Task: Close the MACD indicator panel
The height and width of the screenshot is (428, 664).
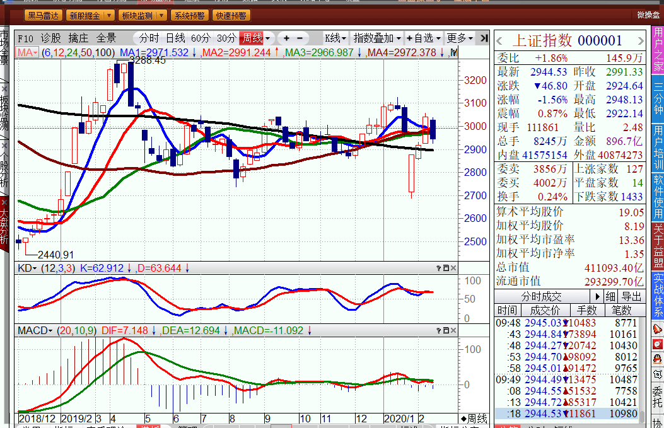Action: tap(453, 331)
